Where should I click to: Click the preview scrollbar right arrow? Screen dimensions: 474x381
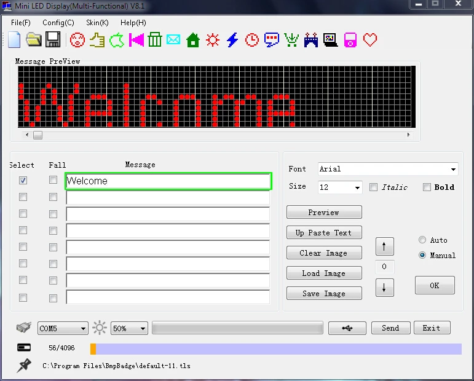pyautogui.click(x=408, y=135)
